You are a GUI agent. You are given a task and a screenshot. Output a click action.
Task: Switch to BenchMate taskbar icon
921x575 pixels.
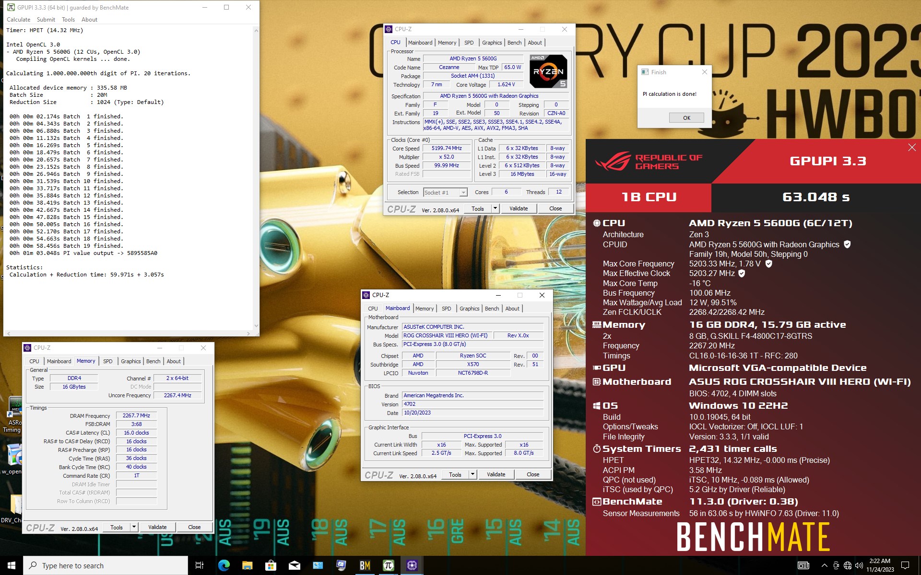pos(365,565)
